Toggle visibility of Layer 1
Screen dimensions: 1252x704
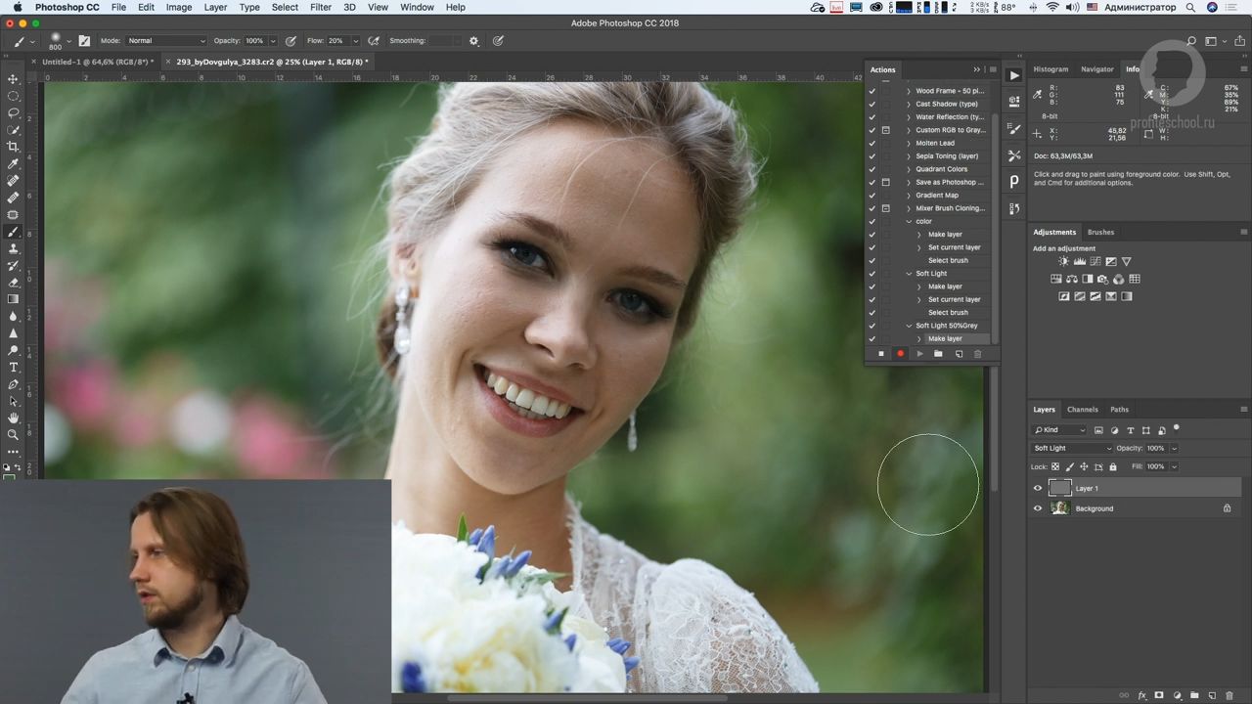coord(1038,488)
